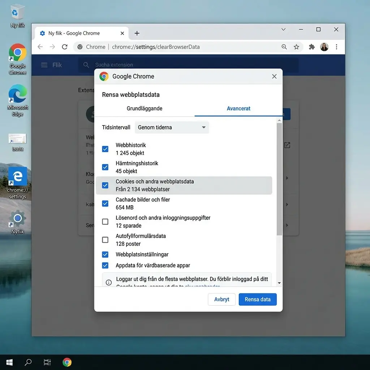The image size is (370, 370).
Task: Open the chrome://settings desktop shortcut
Action: click(x=17, y=183)
